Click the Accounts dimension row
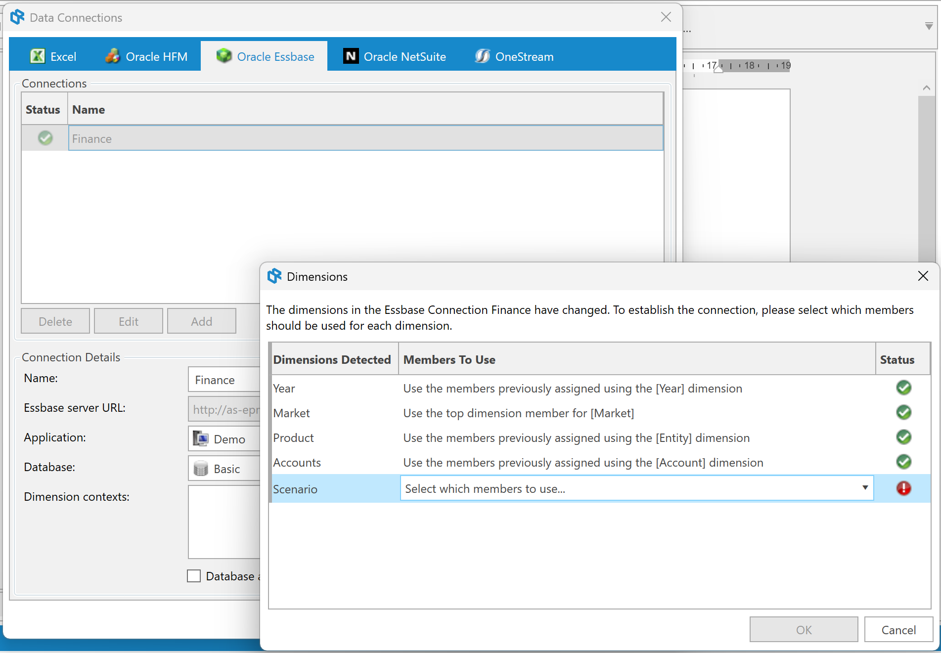Viewport: 941px width, 653px height. coord(601,462)
